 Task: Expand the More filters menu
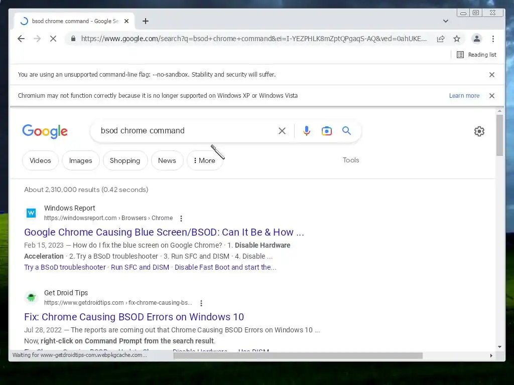point(205,160)
